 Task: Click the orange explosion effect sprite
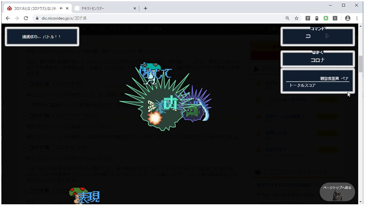click(155, 118)
